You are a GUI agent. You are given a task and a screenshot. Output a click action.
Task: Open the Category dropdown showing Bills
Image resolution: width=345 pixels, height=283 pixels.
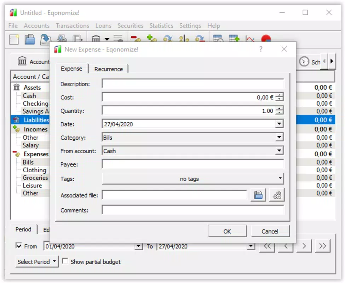coord(279,137)
